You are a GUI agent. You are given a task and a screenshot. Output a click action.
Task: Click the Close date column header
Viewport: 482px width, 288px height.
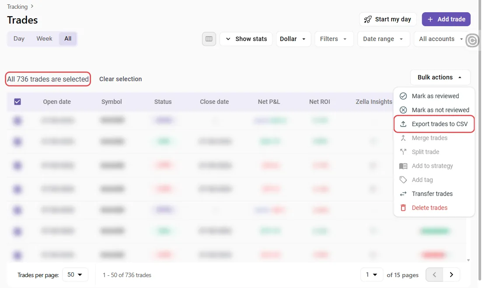coord(214,102)
